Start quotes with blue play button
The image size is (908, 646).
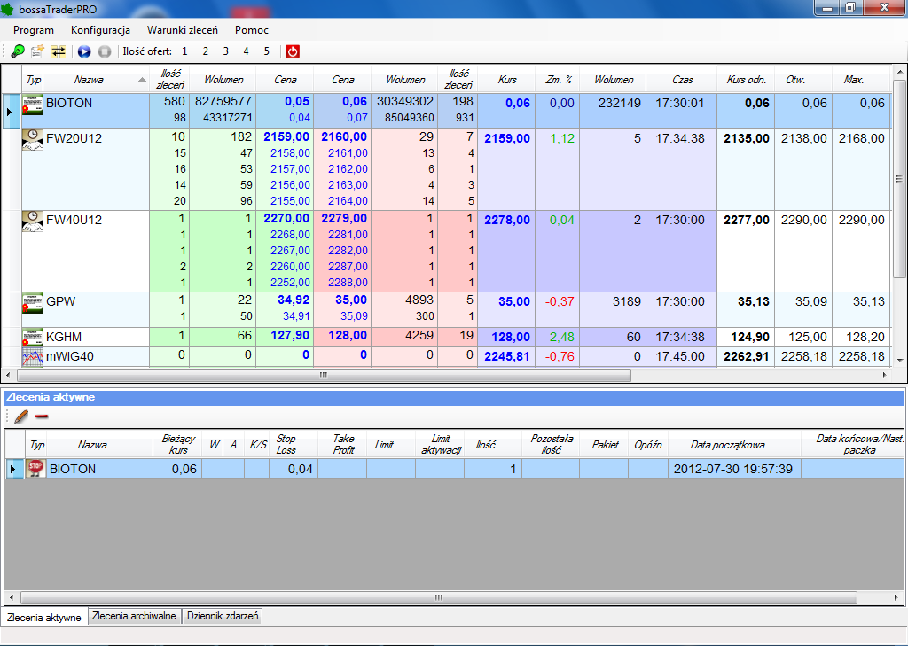pyautogui.click(x=84, y=51)
